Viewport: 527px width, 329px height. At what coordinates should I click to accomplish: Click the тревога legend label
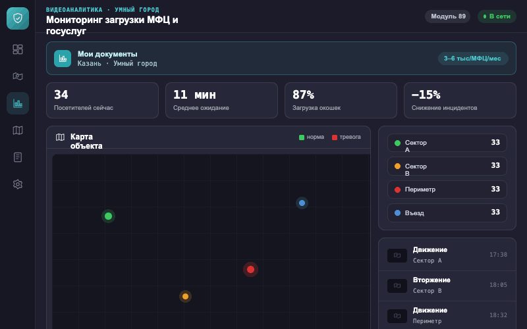[x=350, y=137]
